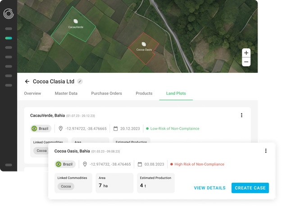Click the circular app logo in sidebar
Viewport: 282px width, 207px height.
coord(8,14)
